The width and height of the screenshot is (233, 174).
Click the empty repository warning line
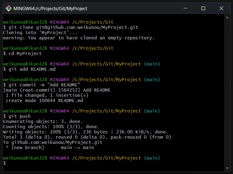coord(78,38)
